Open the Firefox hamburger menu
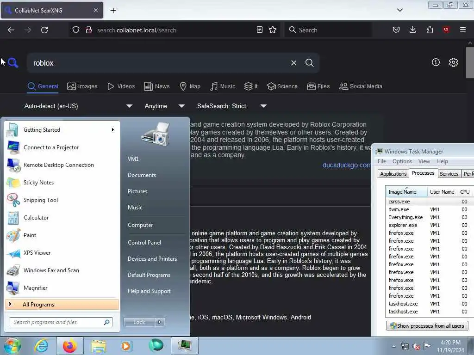This screenshot has height=355, width=474. coord(463,30)
